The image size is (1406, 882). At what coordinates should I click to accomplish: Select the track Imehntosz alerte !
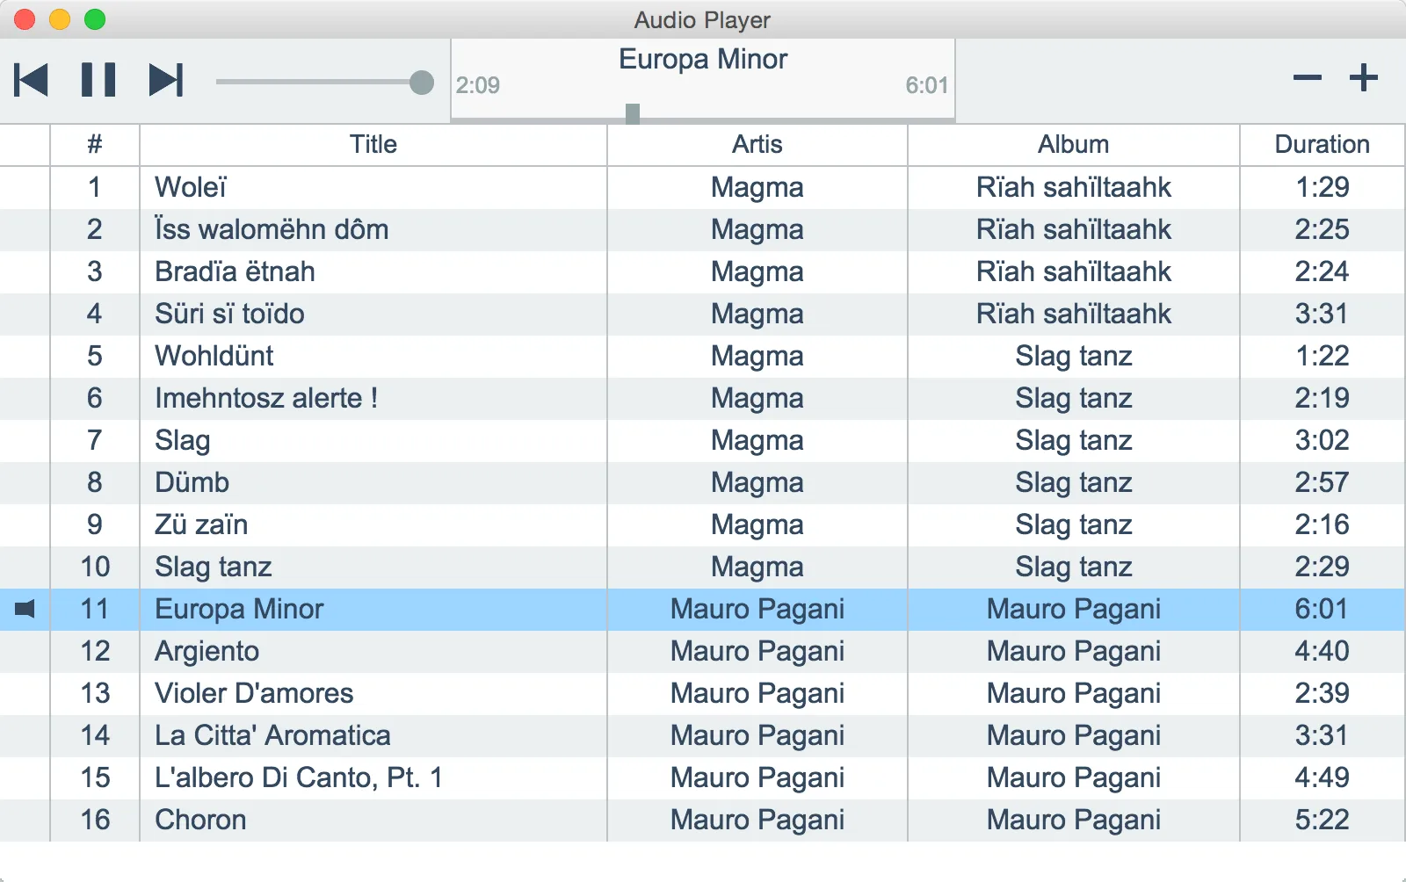pos(266,398)
